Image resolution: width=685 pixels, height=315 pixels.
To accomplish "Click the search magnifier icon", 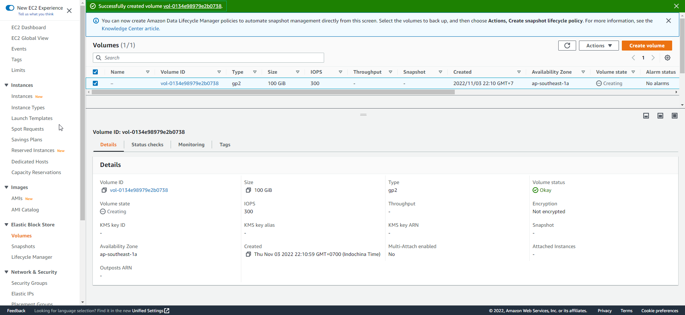I will 99,58.
